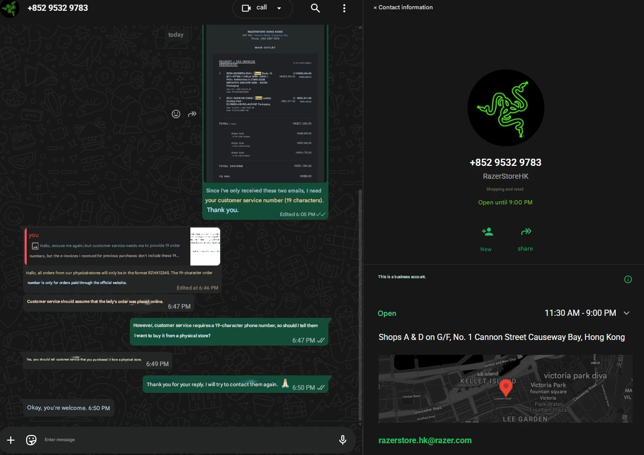Click the video call camera icon

tap(246, 8)
